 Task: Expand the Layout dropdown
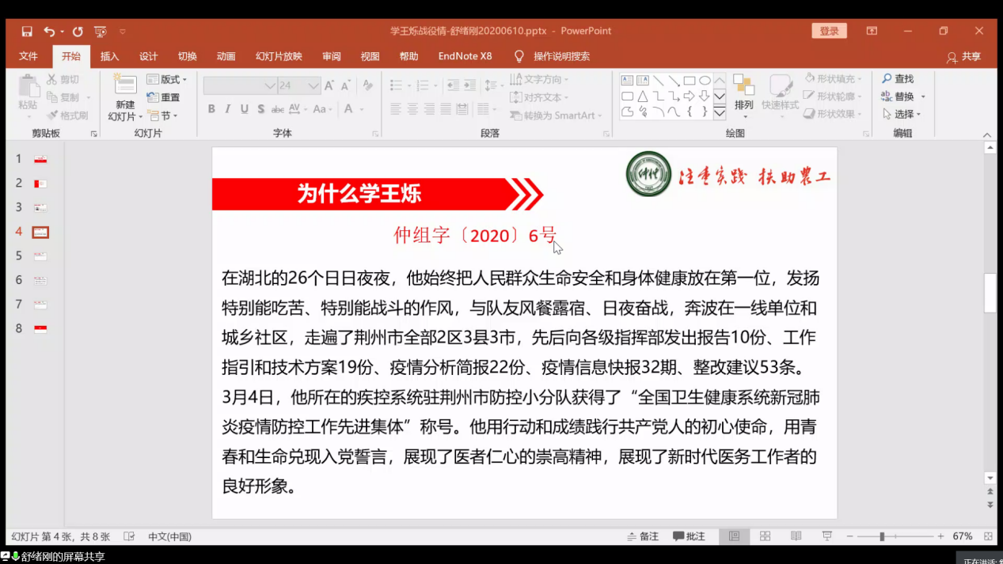[167, 80]
